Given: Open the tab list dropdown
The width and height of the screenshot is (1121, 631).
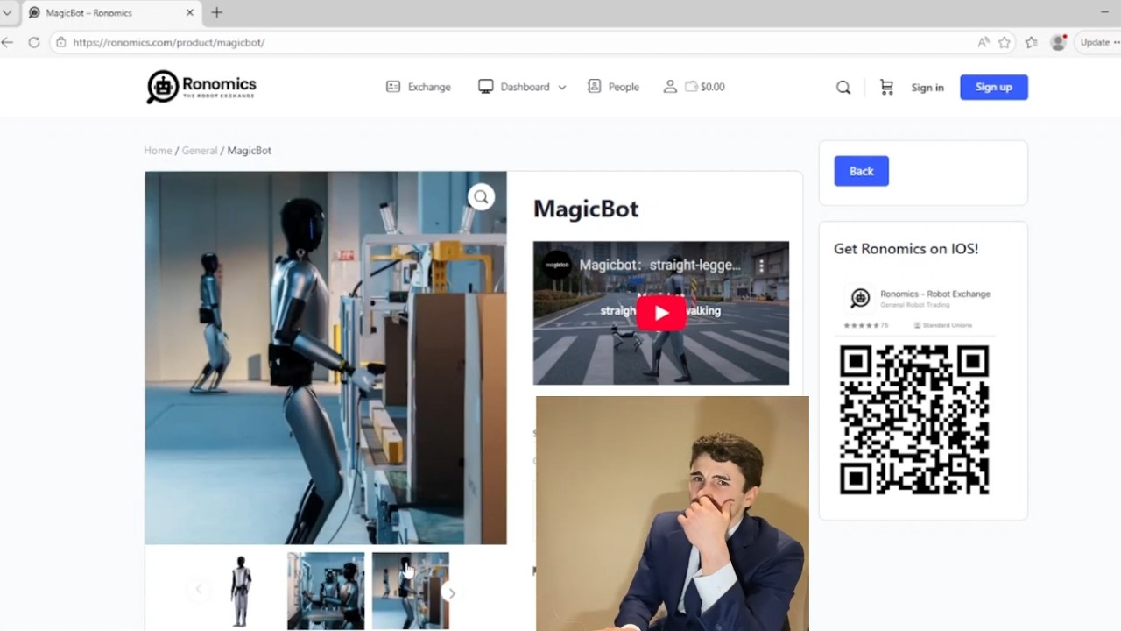Looking at the screenshot, I should click(7, 12).
